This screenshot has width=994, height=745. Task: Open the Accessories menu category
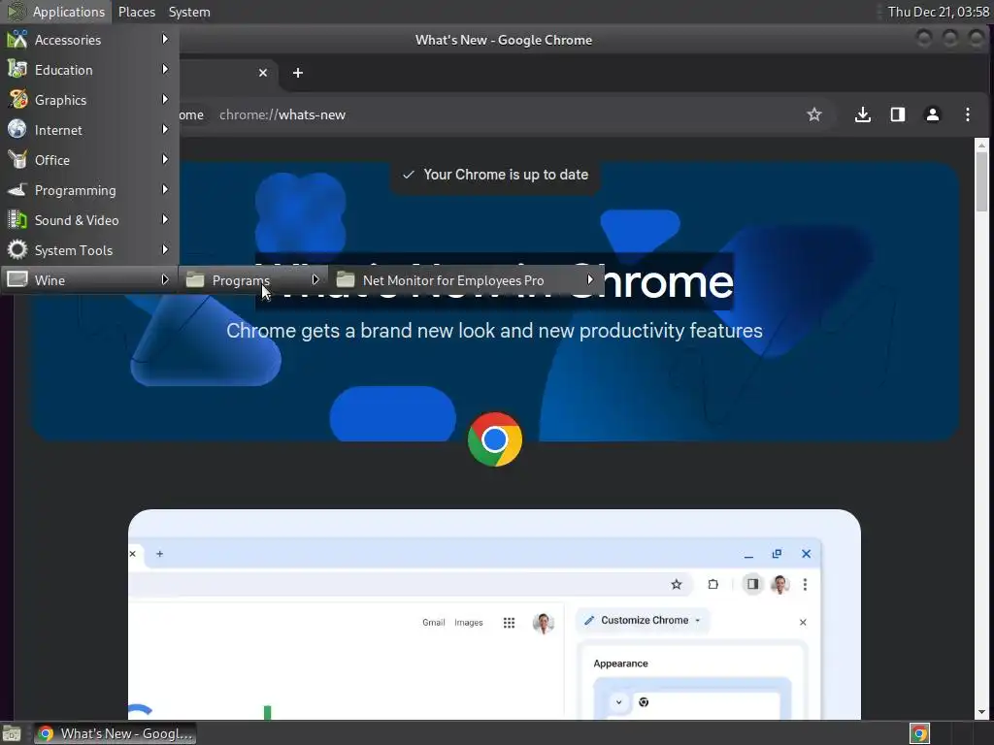pos(89,39)
